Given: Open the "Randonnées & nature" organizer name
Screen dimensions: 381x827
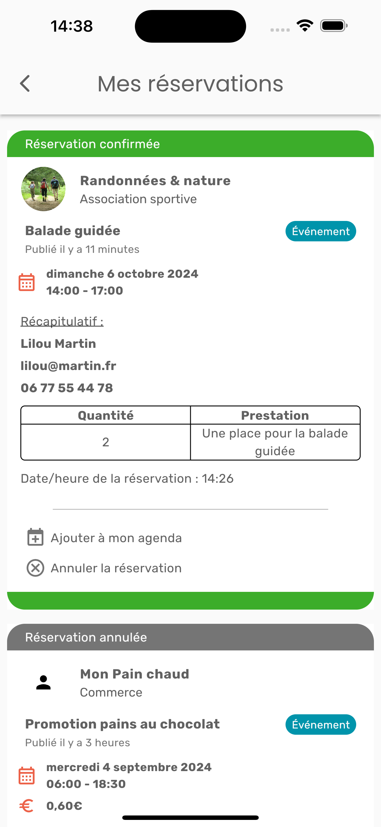Looking at the screenshot, I should point(155,181).
